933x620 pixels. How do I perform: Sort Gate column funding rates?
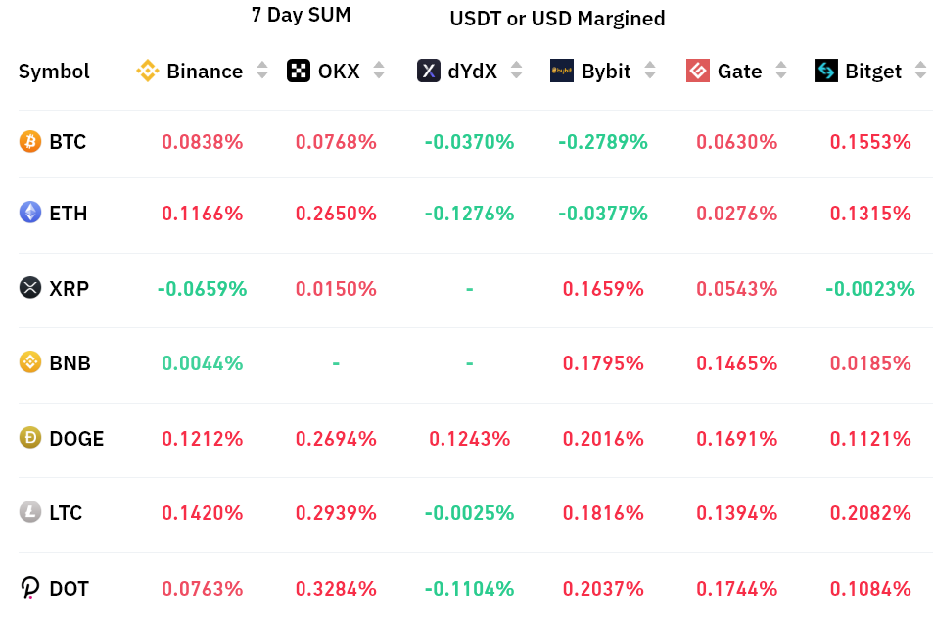[780, 71]
